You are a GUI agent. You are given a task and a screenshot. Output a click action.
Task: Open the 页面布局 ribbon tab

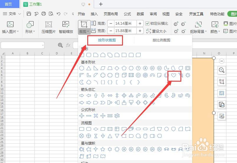[111, 14]
